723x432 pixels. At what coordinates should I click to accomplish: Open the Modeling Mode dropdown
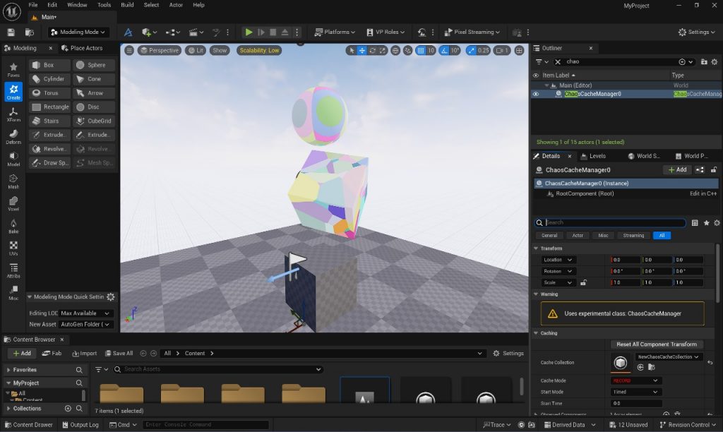point(78,32)
